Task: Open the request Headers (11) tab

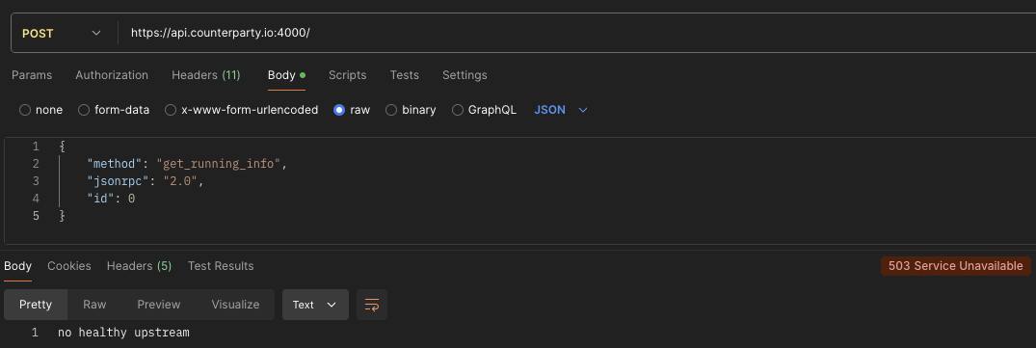Action: [x=205, y=75]
